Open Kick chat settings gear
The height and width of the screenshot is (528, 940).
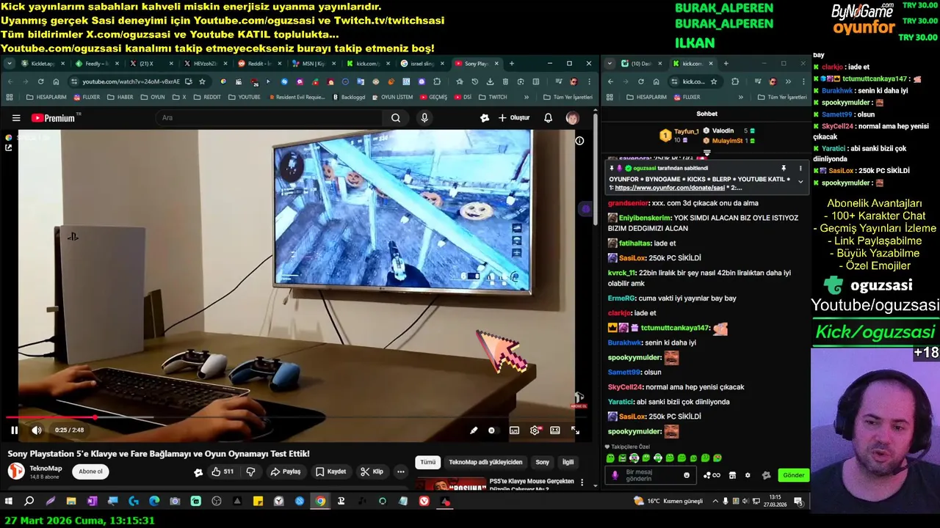748,475
